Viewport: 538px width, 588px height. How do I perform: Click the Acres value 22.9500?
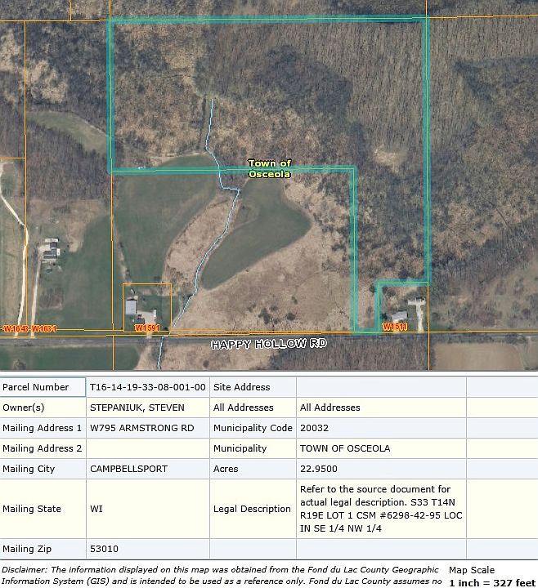318,469
